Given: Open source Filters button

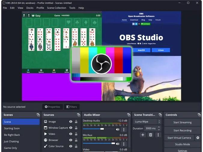Looking at the screenshot, I should pos(71,107).
